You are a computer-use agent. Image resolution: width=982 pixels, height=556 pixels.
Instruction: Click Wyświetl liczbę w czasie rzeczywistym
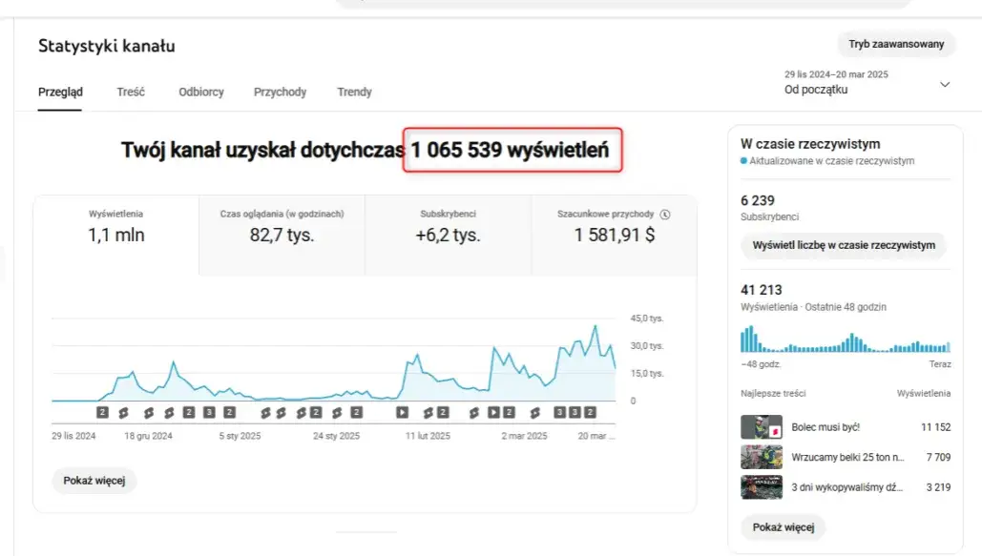click(844, 246)
